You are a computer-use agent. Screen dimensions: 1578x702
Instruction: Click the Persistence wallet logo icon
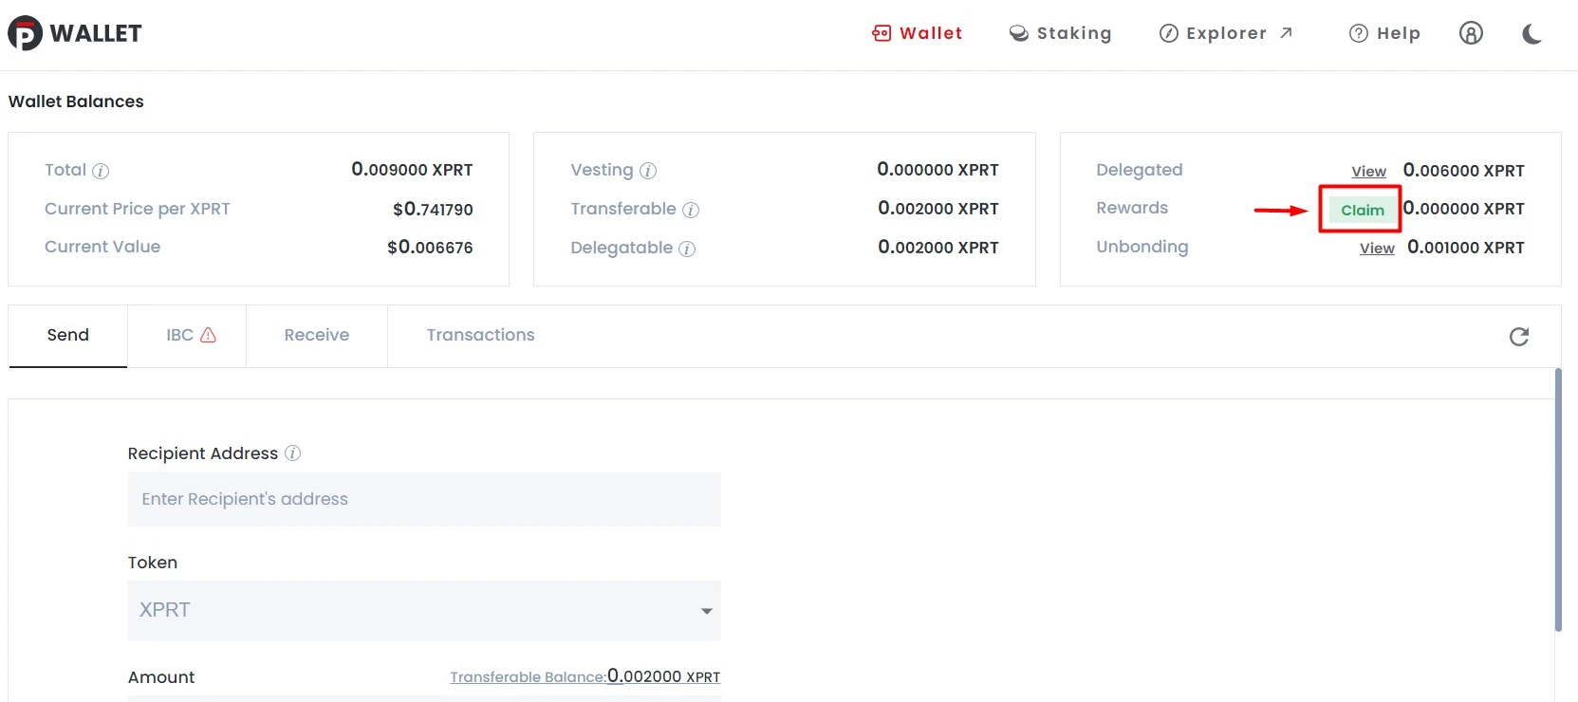(x=26, y=33)
